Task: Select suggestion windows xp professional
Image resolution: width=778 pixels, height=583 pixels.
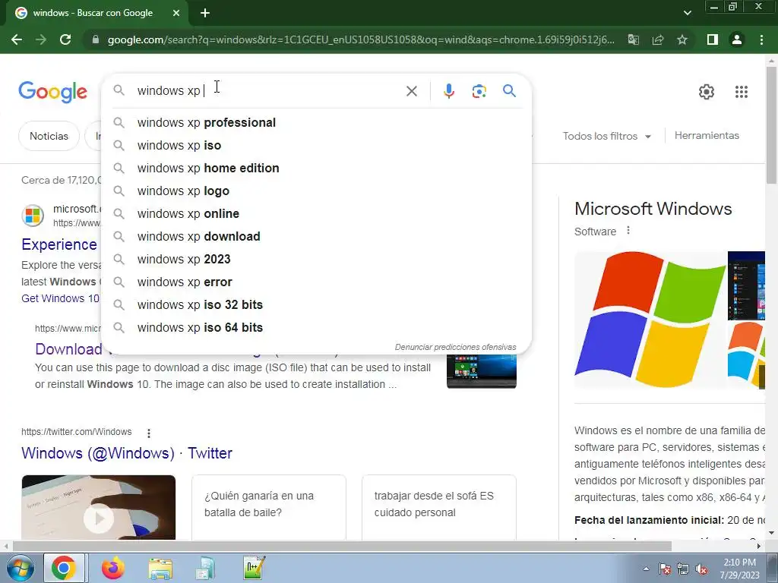Action: pyautogui.click(x=316, y=122)
